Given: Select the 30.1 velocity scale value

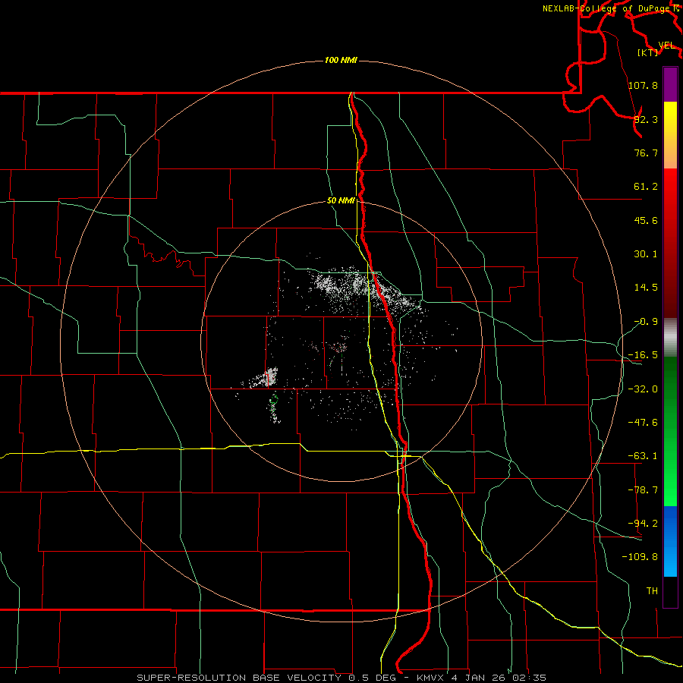Looking at the screenshot, I should 646,254.
